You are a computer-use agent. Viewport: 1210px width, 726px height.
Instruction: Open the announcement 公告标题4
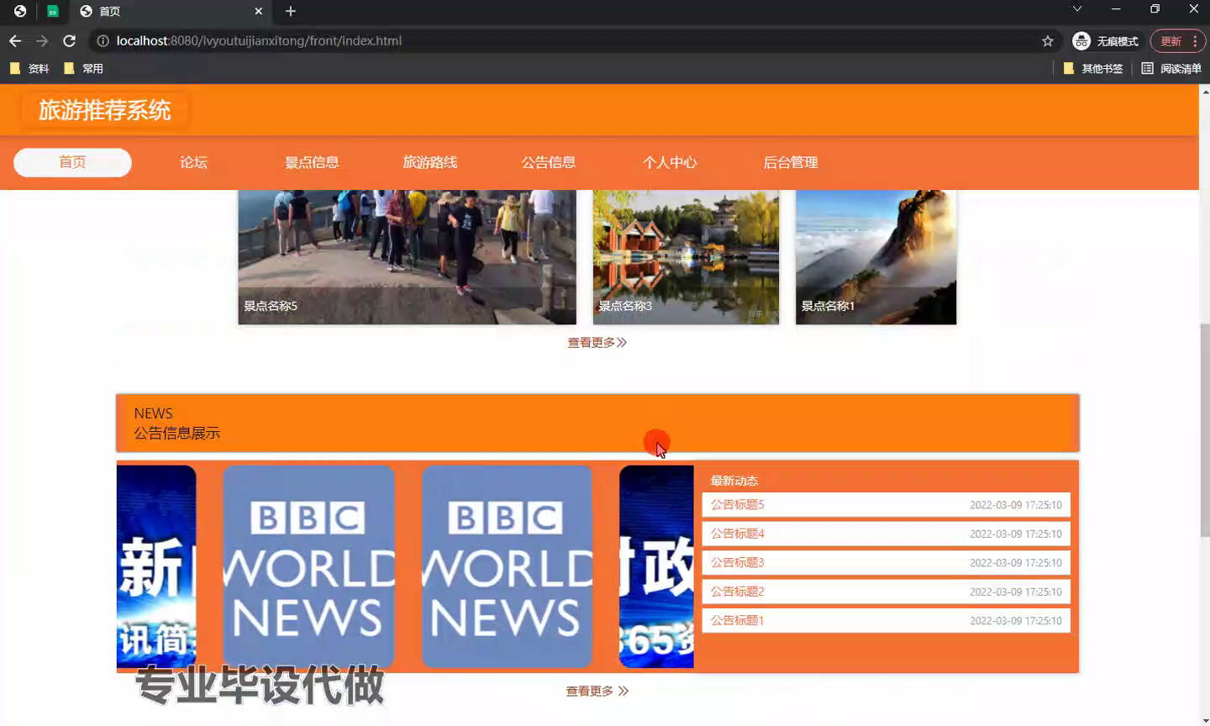coord(886,534)
